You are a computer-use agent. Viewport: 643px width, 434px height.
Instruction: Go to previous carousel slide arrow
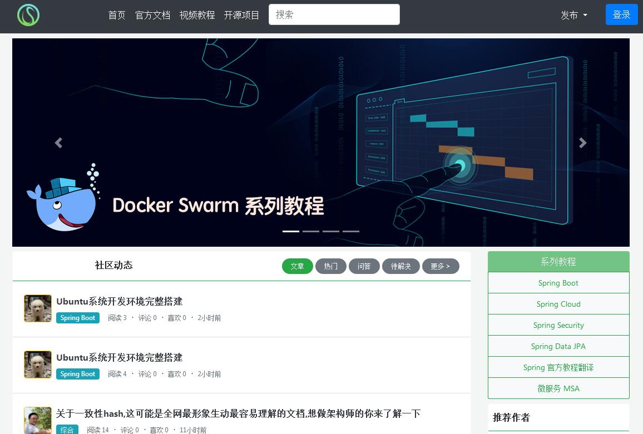pyautogui.click(x=58, y=143)
